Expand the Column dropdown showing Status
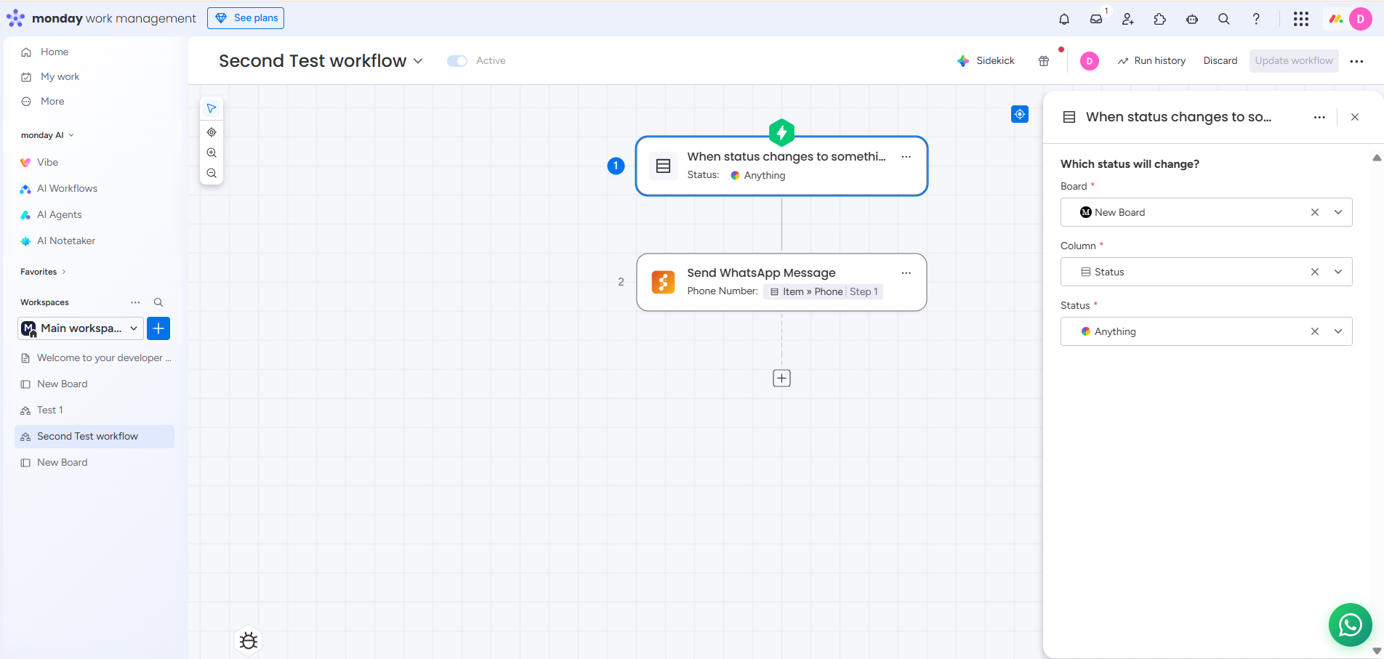 point(1337,272)
